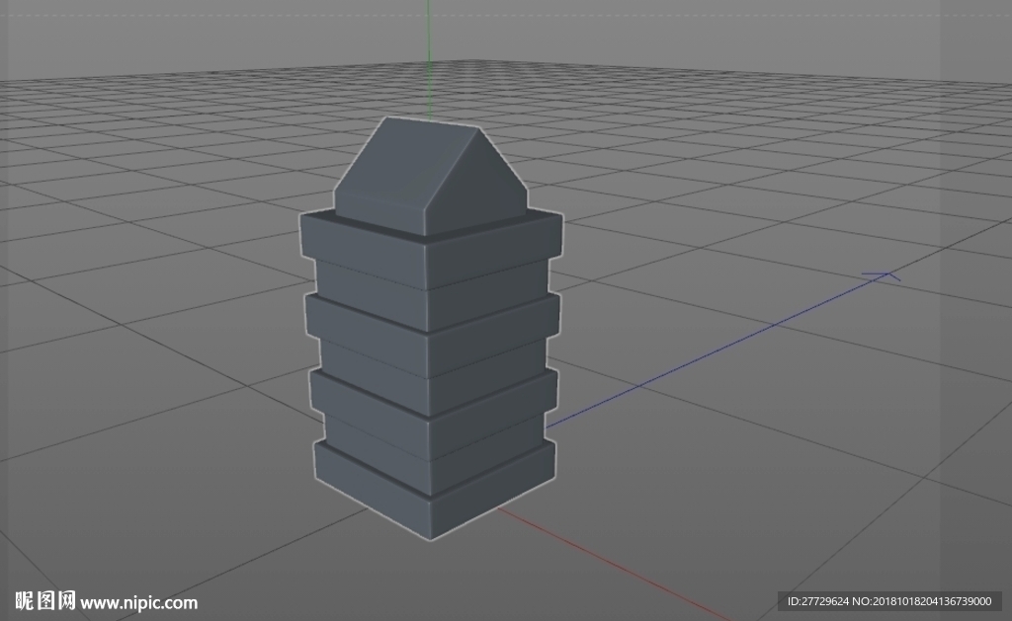
Task: Click the 昵图网 logo characters
Action: click(45, 600)
